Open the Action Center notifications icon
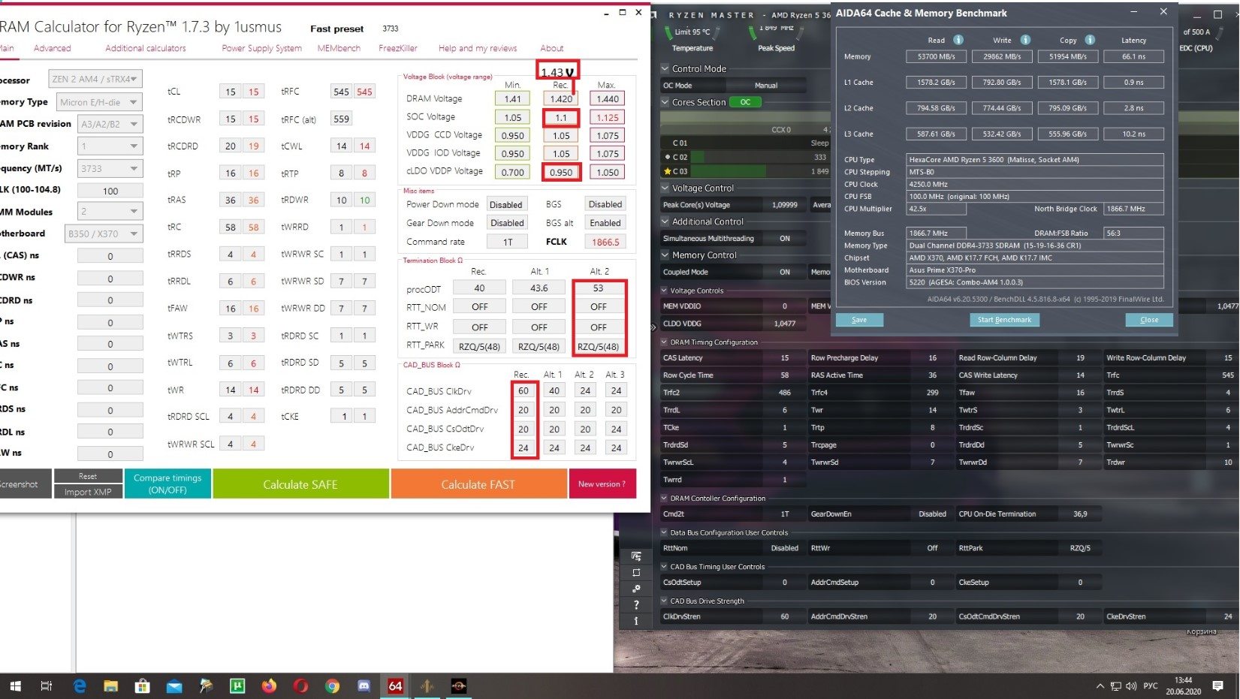This screenshot has width=1240, height=699. tap(1217, 686)
